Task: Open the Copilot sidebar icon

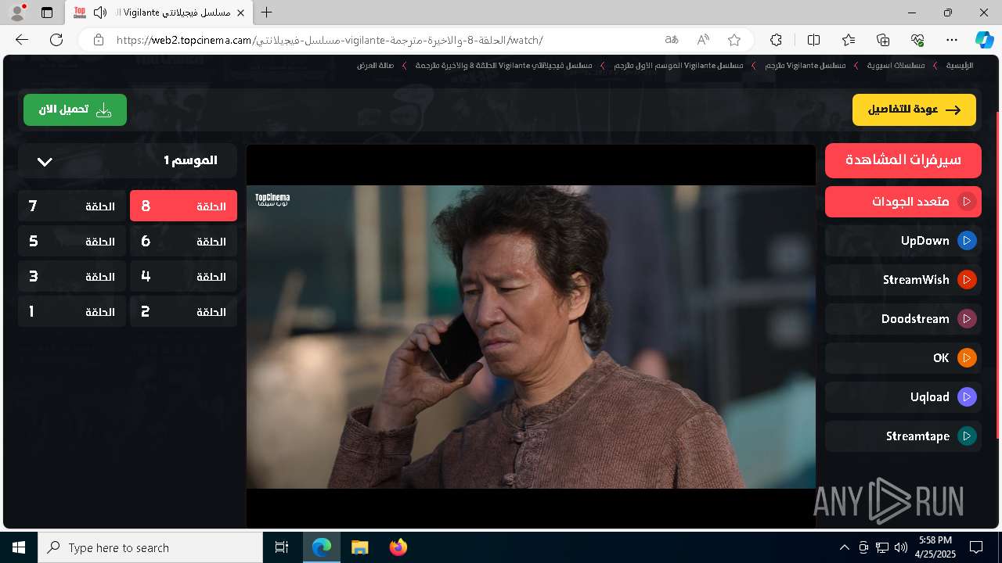Action: [x=985, y=40]
